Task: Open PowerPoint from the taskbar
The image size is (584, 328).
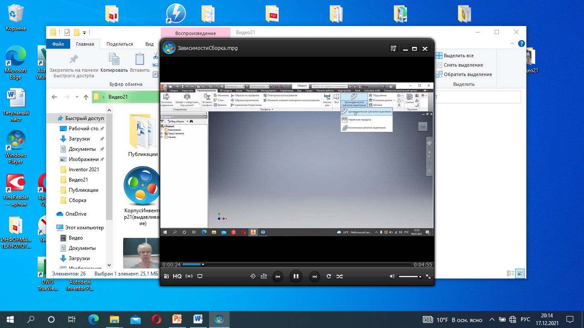Action: click(177, 319)
